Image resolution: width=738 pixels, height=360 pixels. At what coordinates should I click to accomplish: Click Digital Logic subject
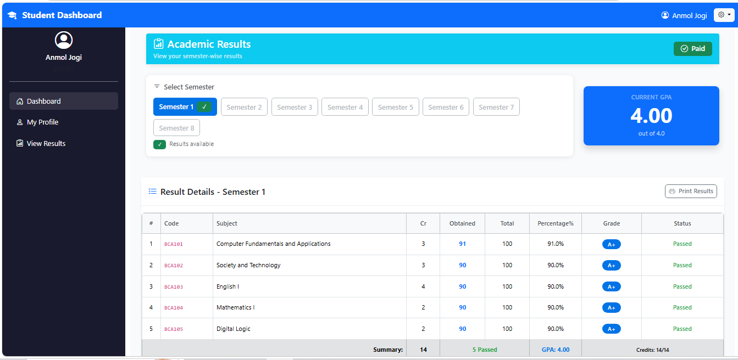coord(234,329)
